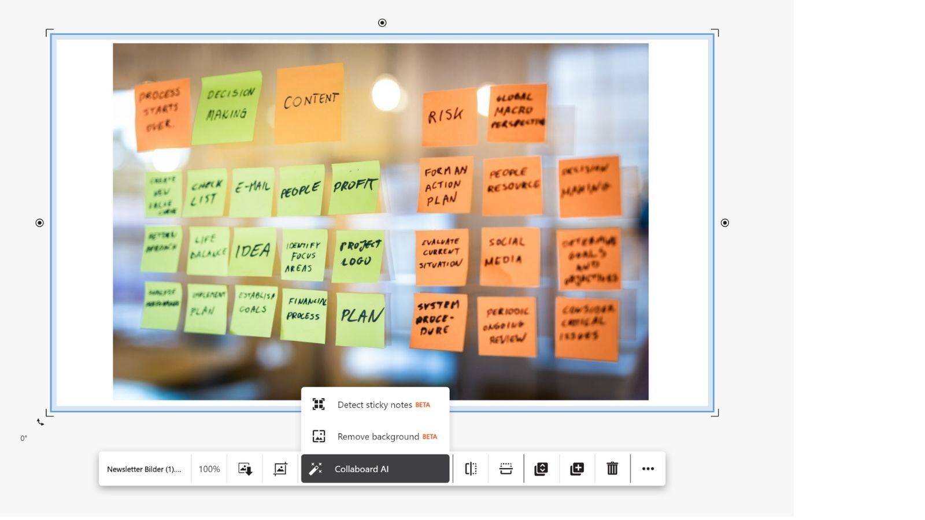Click the magic wand Collaboard AI icon

316,469
